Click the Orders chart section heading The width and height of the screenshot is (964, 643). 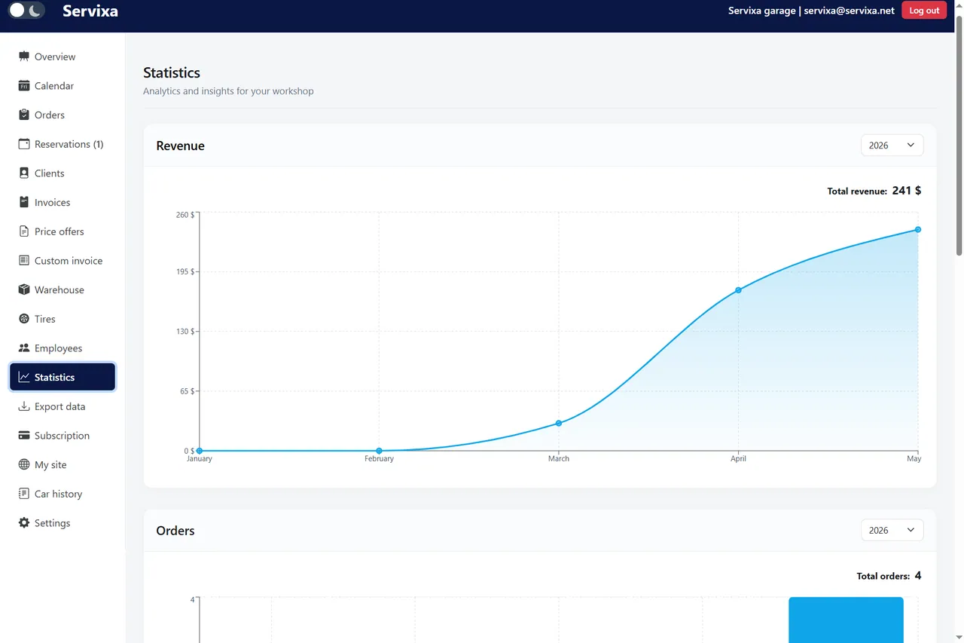pyautogui.click(x=175, y=531)
